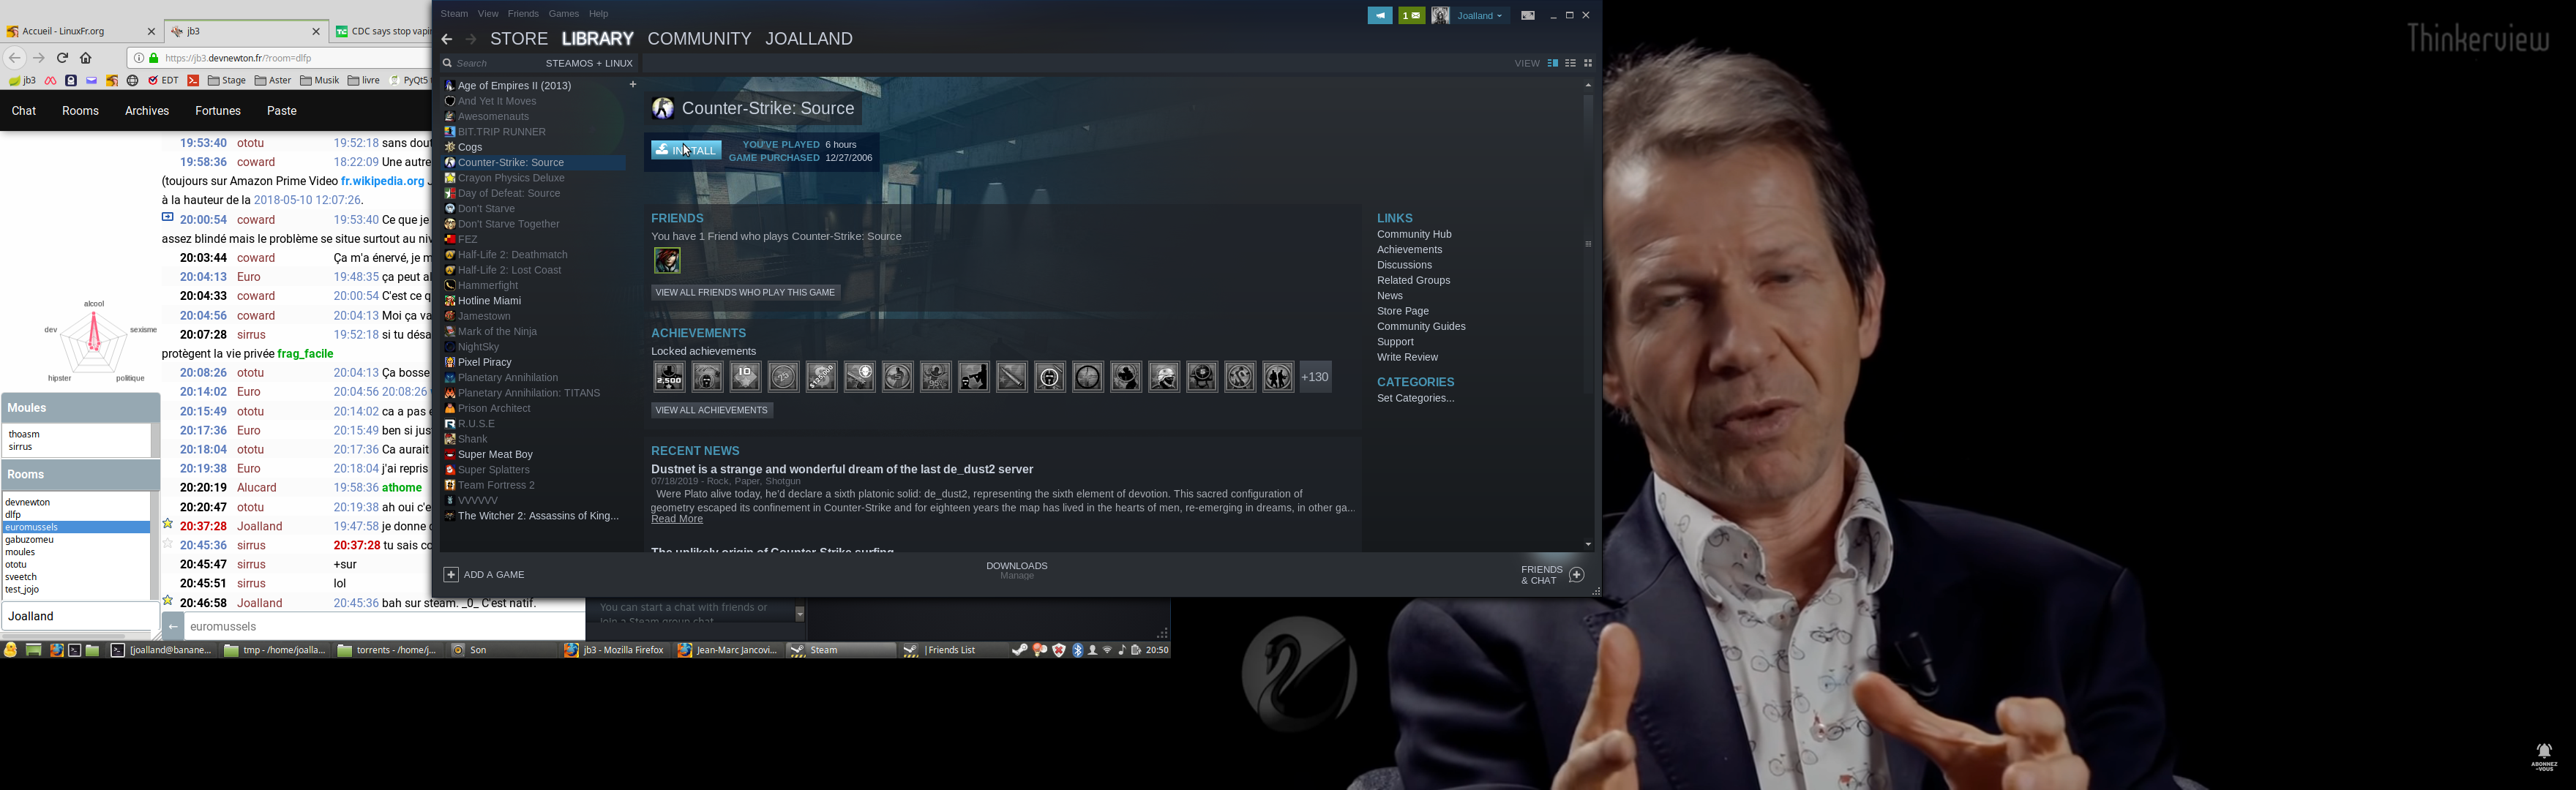Close the jb3 Firefox tab
The image size is (2576, 790).
tap(316, 32)
